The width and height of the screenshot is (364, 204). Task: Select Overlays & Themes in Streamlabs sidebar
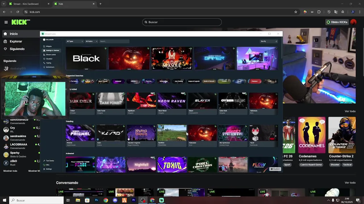pyautogui.click(x=51, y=50)
